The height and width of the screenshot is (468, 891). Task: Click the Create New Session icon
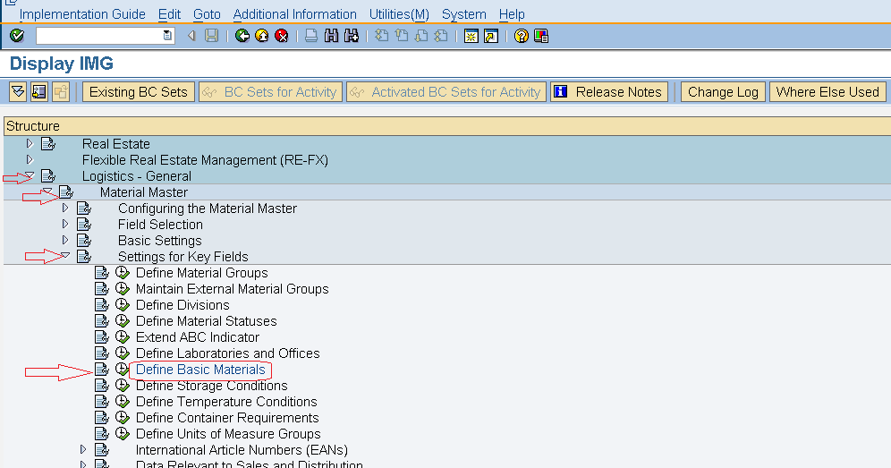click(x=471, y=36)
